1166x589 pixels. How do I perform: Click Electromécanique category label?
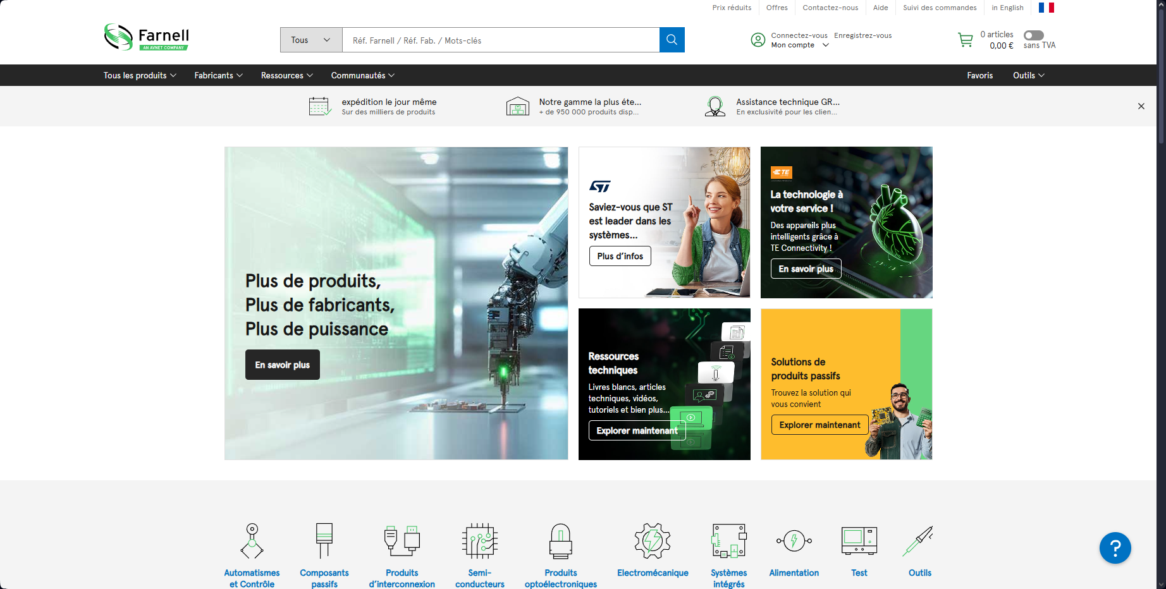(653, 573)
